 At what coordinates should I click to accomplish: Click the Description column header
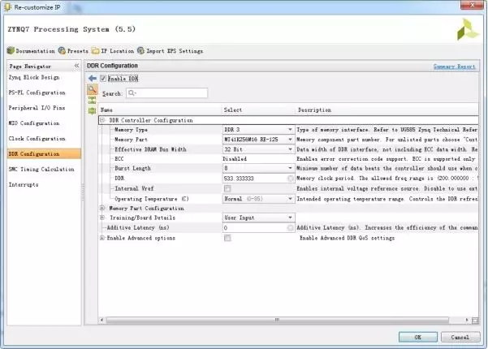point(387,110)
